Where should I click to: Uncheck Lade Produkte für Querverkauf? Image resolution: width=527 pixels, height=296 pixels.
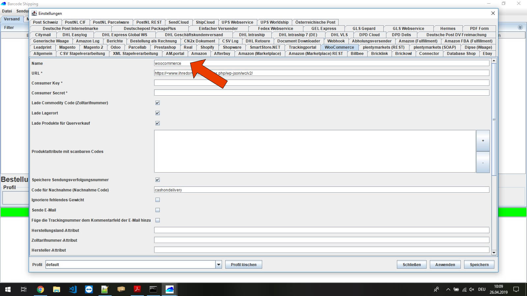click(x=157, y=123)
